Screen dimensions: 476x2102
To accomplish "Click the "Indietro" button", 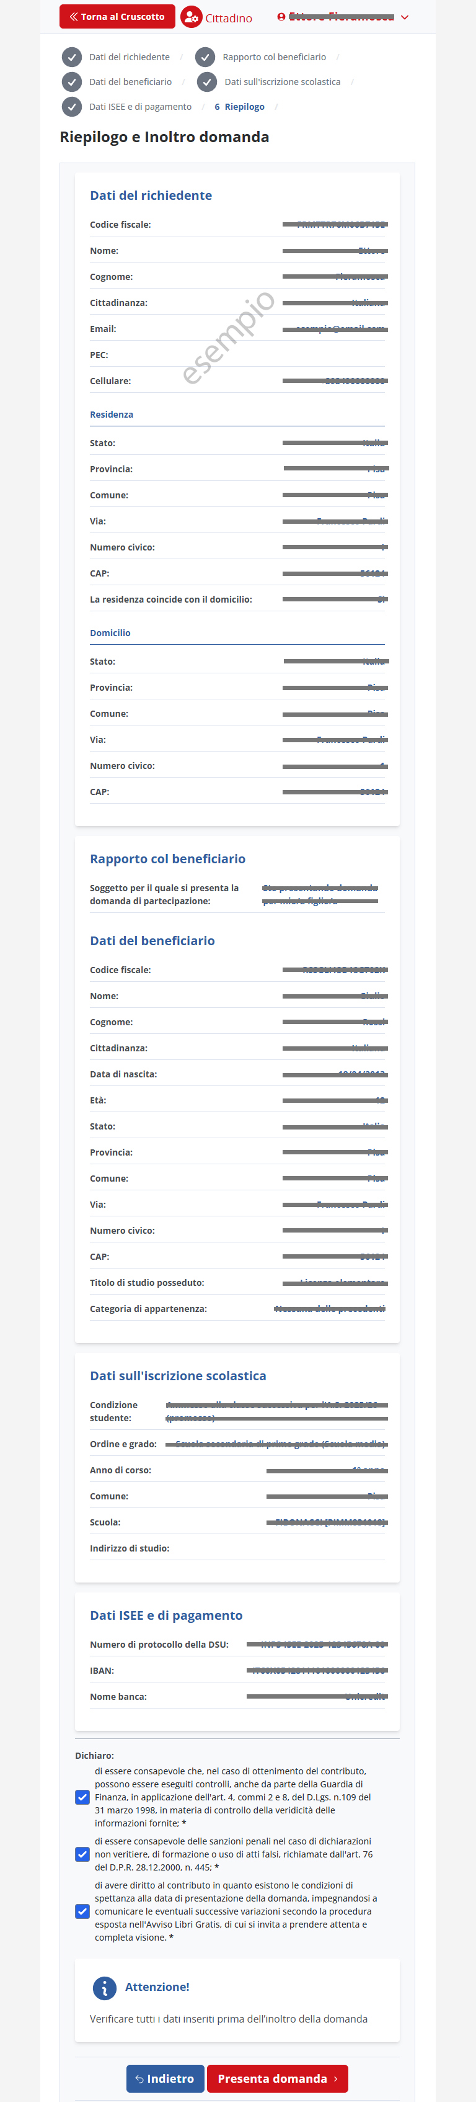I will [x=165, y=2078].
